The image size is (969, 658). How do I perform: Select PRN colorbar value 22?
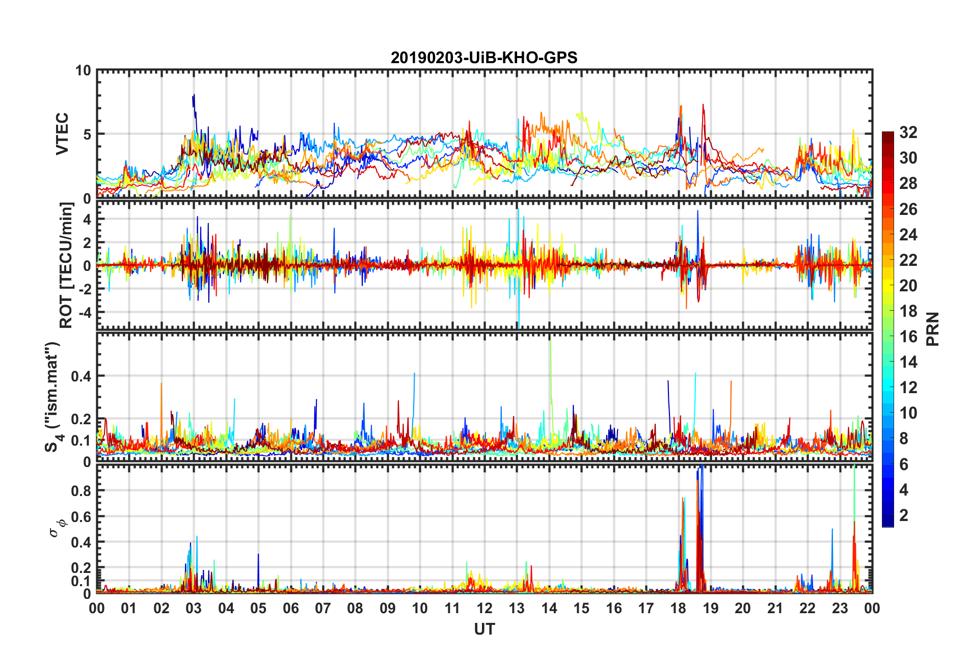[x=908, y=260]
